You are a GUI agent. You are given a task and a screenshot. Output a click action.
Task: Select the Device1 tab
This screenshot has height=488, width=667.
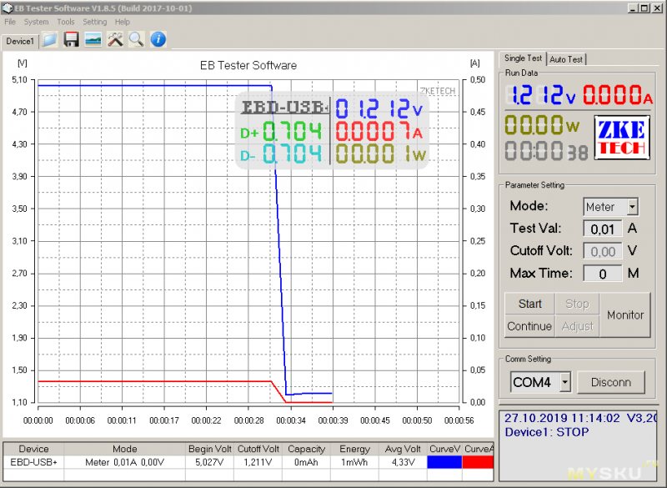(20, 41)
